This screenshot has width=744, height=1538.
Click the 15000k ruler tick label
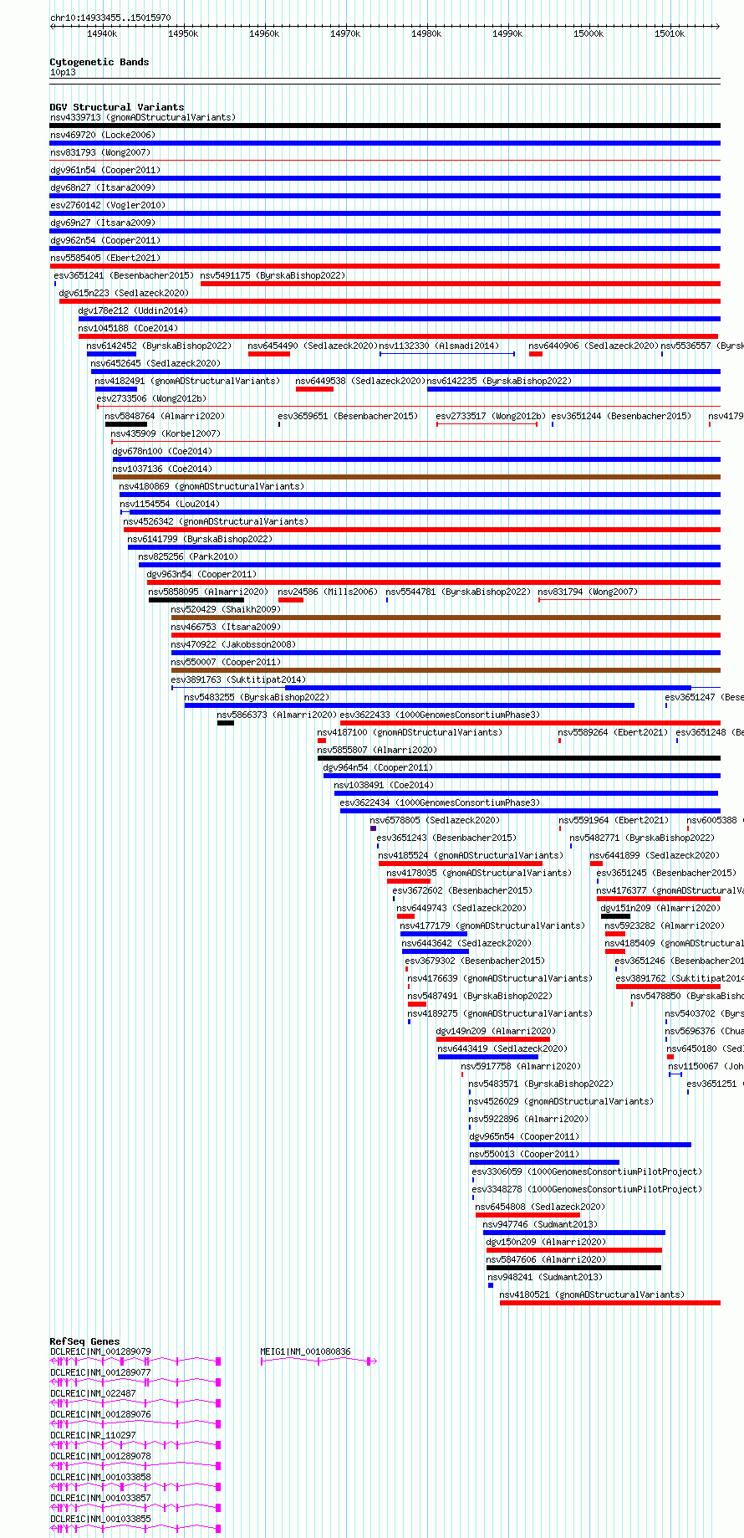tap(589, 34)
